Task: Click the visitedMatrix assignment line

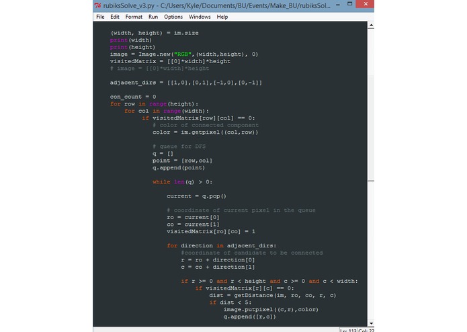Action: point(170,62)
